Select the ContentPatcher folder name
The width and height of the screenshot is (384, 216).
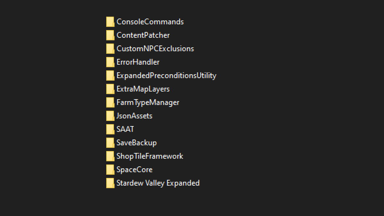(143, 35)
